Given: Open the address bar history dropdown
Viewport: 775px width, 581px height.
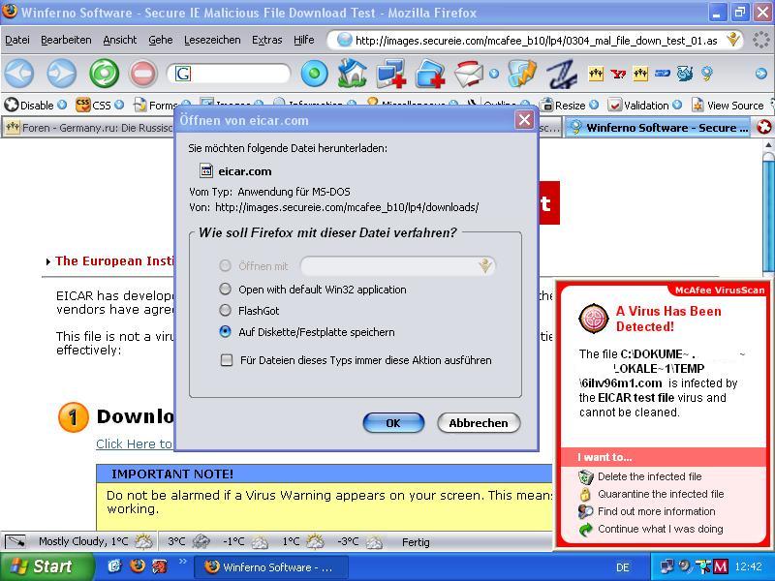Looking at the screenshot, I should 733,39.
